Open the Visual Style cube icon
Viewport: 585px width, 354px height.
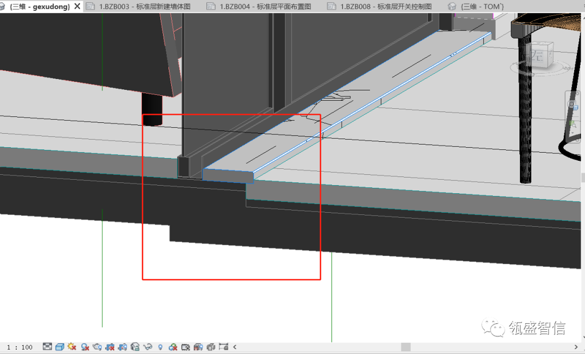[60, 347]
